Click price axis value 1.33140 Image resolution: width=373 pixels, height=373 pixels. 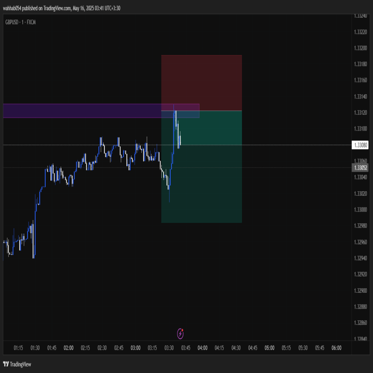click(x=360, y=97)
